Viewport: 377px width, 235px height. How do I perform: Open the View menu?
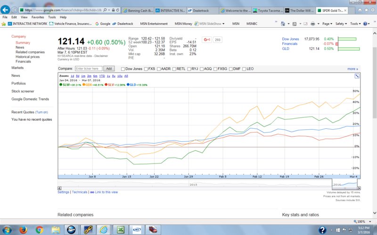click(x=24, y=17)
